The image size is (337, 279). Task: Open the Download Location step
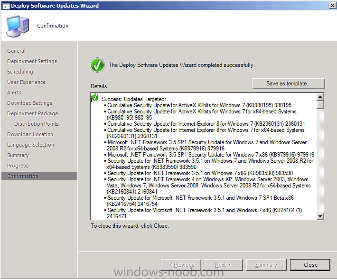pos(30,134)
